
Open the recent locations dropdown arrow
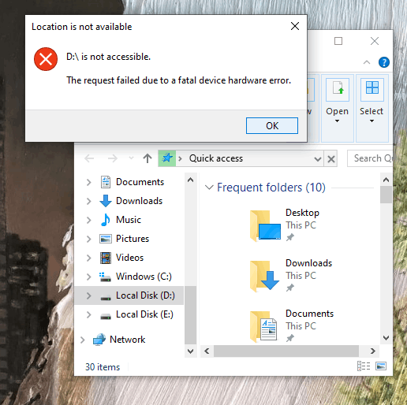point(131,158)
